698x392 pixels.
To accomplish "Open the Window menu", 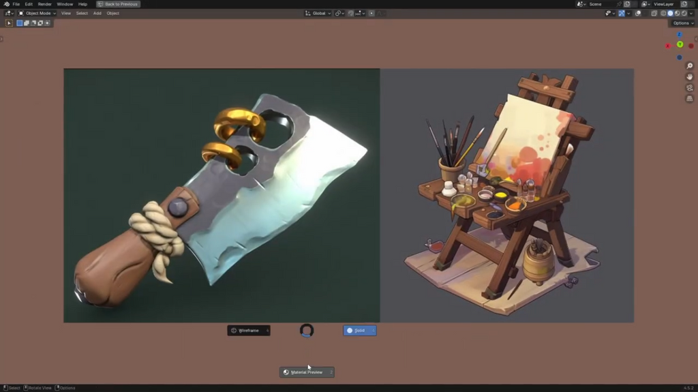I will coord(65,4).
